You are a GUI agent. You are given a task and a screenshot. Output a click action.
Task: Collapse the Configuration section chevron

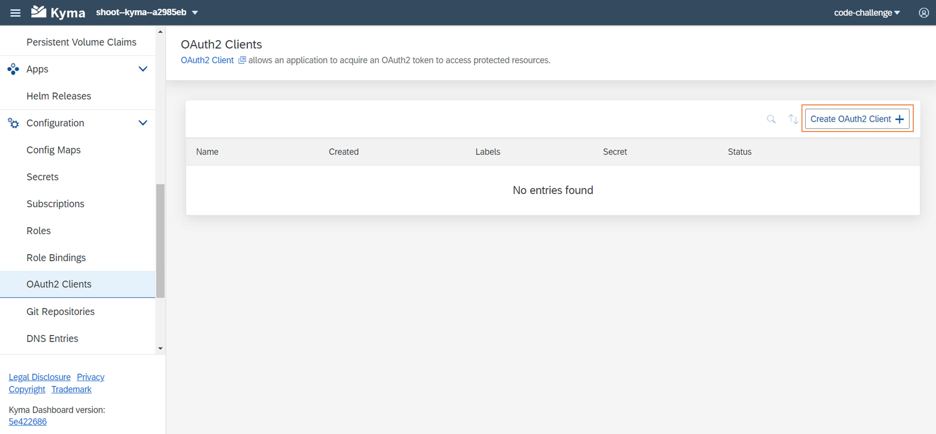pos(143,123)
